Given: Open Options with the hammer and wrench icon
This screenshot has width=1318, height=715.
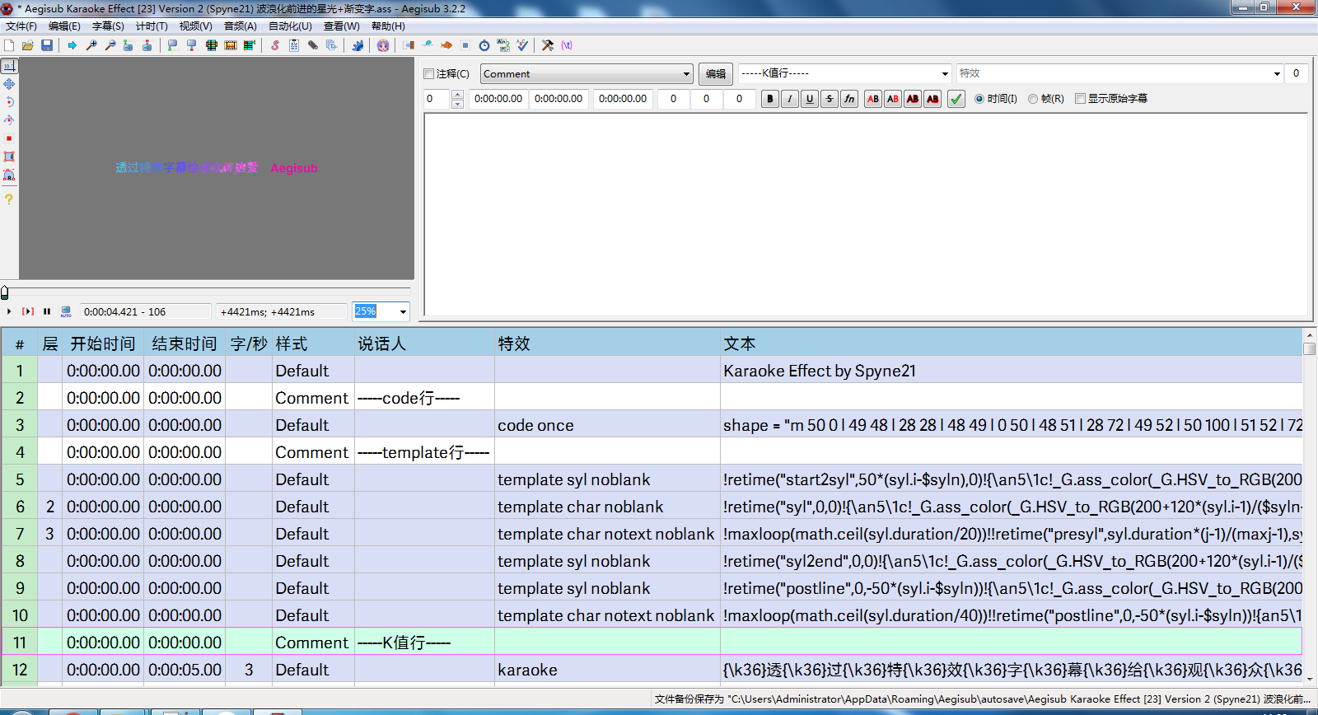Looking at the screenshot, I should (548, 45).
